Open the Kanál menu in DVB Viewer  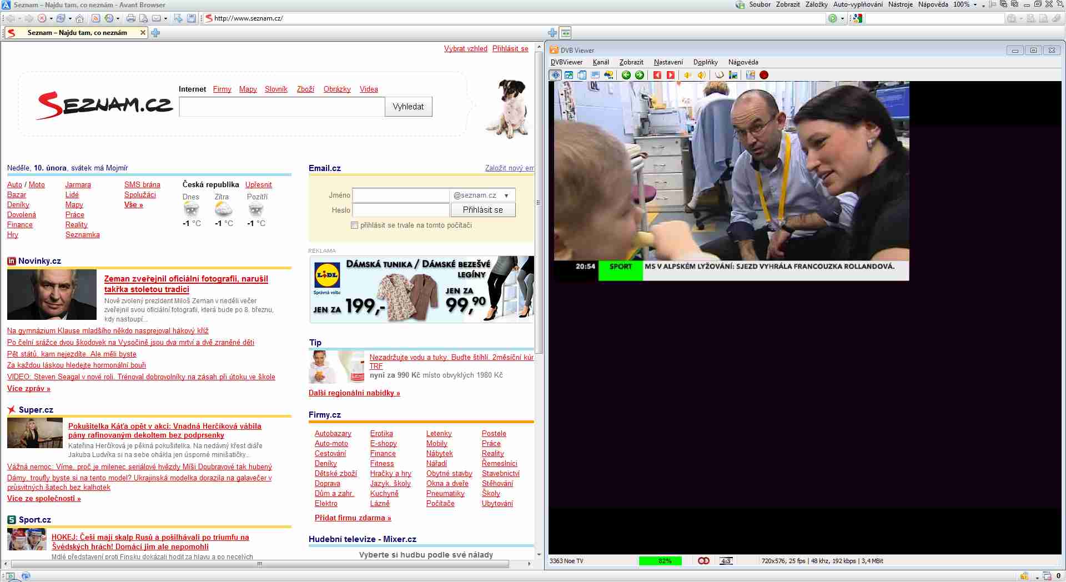[x=601, y=62]
